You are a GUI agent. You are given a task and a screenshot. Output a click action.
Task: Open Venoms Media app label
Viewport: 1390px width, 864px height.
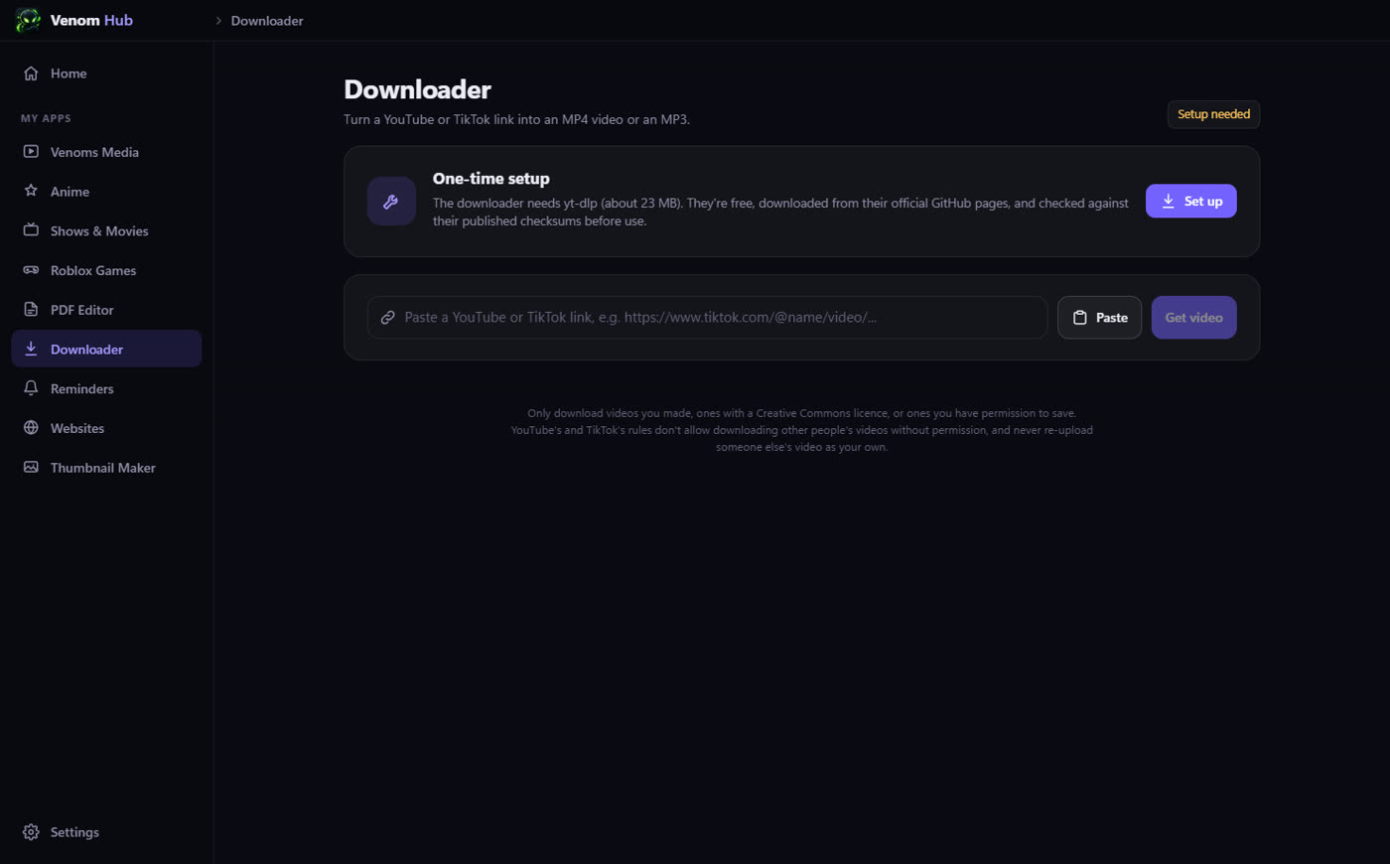(94, 152)
